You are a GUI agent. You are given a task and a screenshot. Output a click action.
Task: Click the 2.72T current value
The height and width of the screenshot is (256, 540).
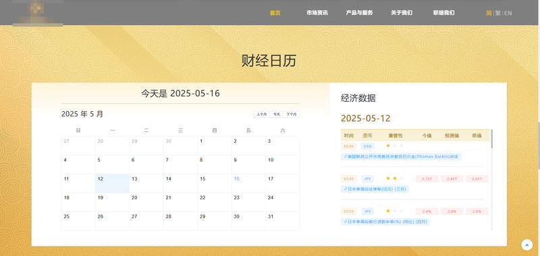[427, 179]
